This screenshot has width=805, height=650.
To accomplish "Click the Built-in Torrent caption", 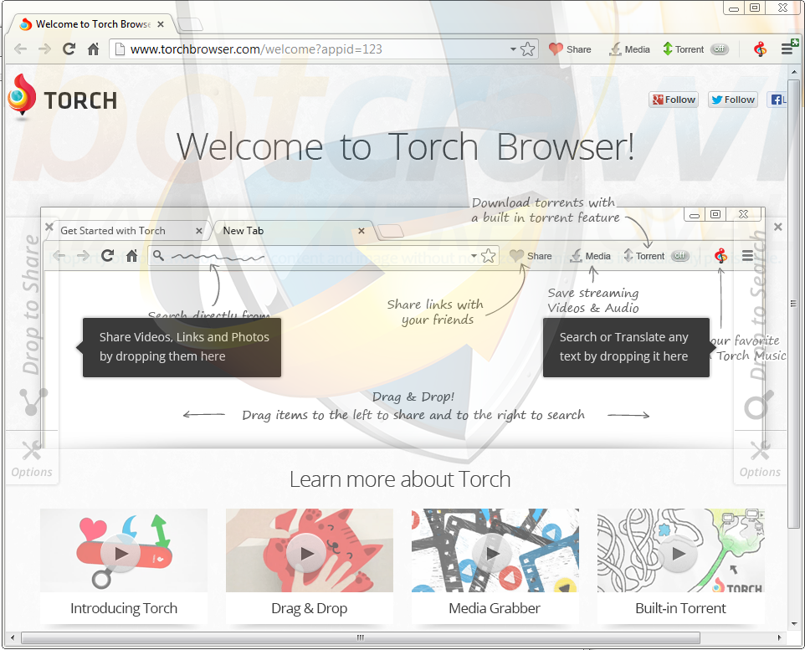I will pyautogui.click(x=681, y=608).
